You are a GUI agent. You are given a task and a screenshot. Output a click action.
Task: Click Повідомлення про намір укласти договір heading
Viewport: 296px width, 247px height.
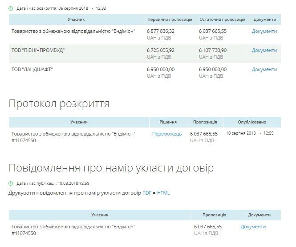point(111,168)
